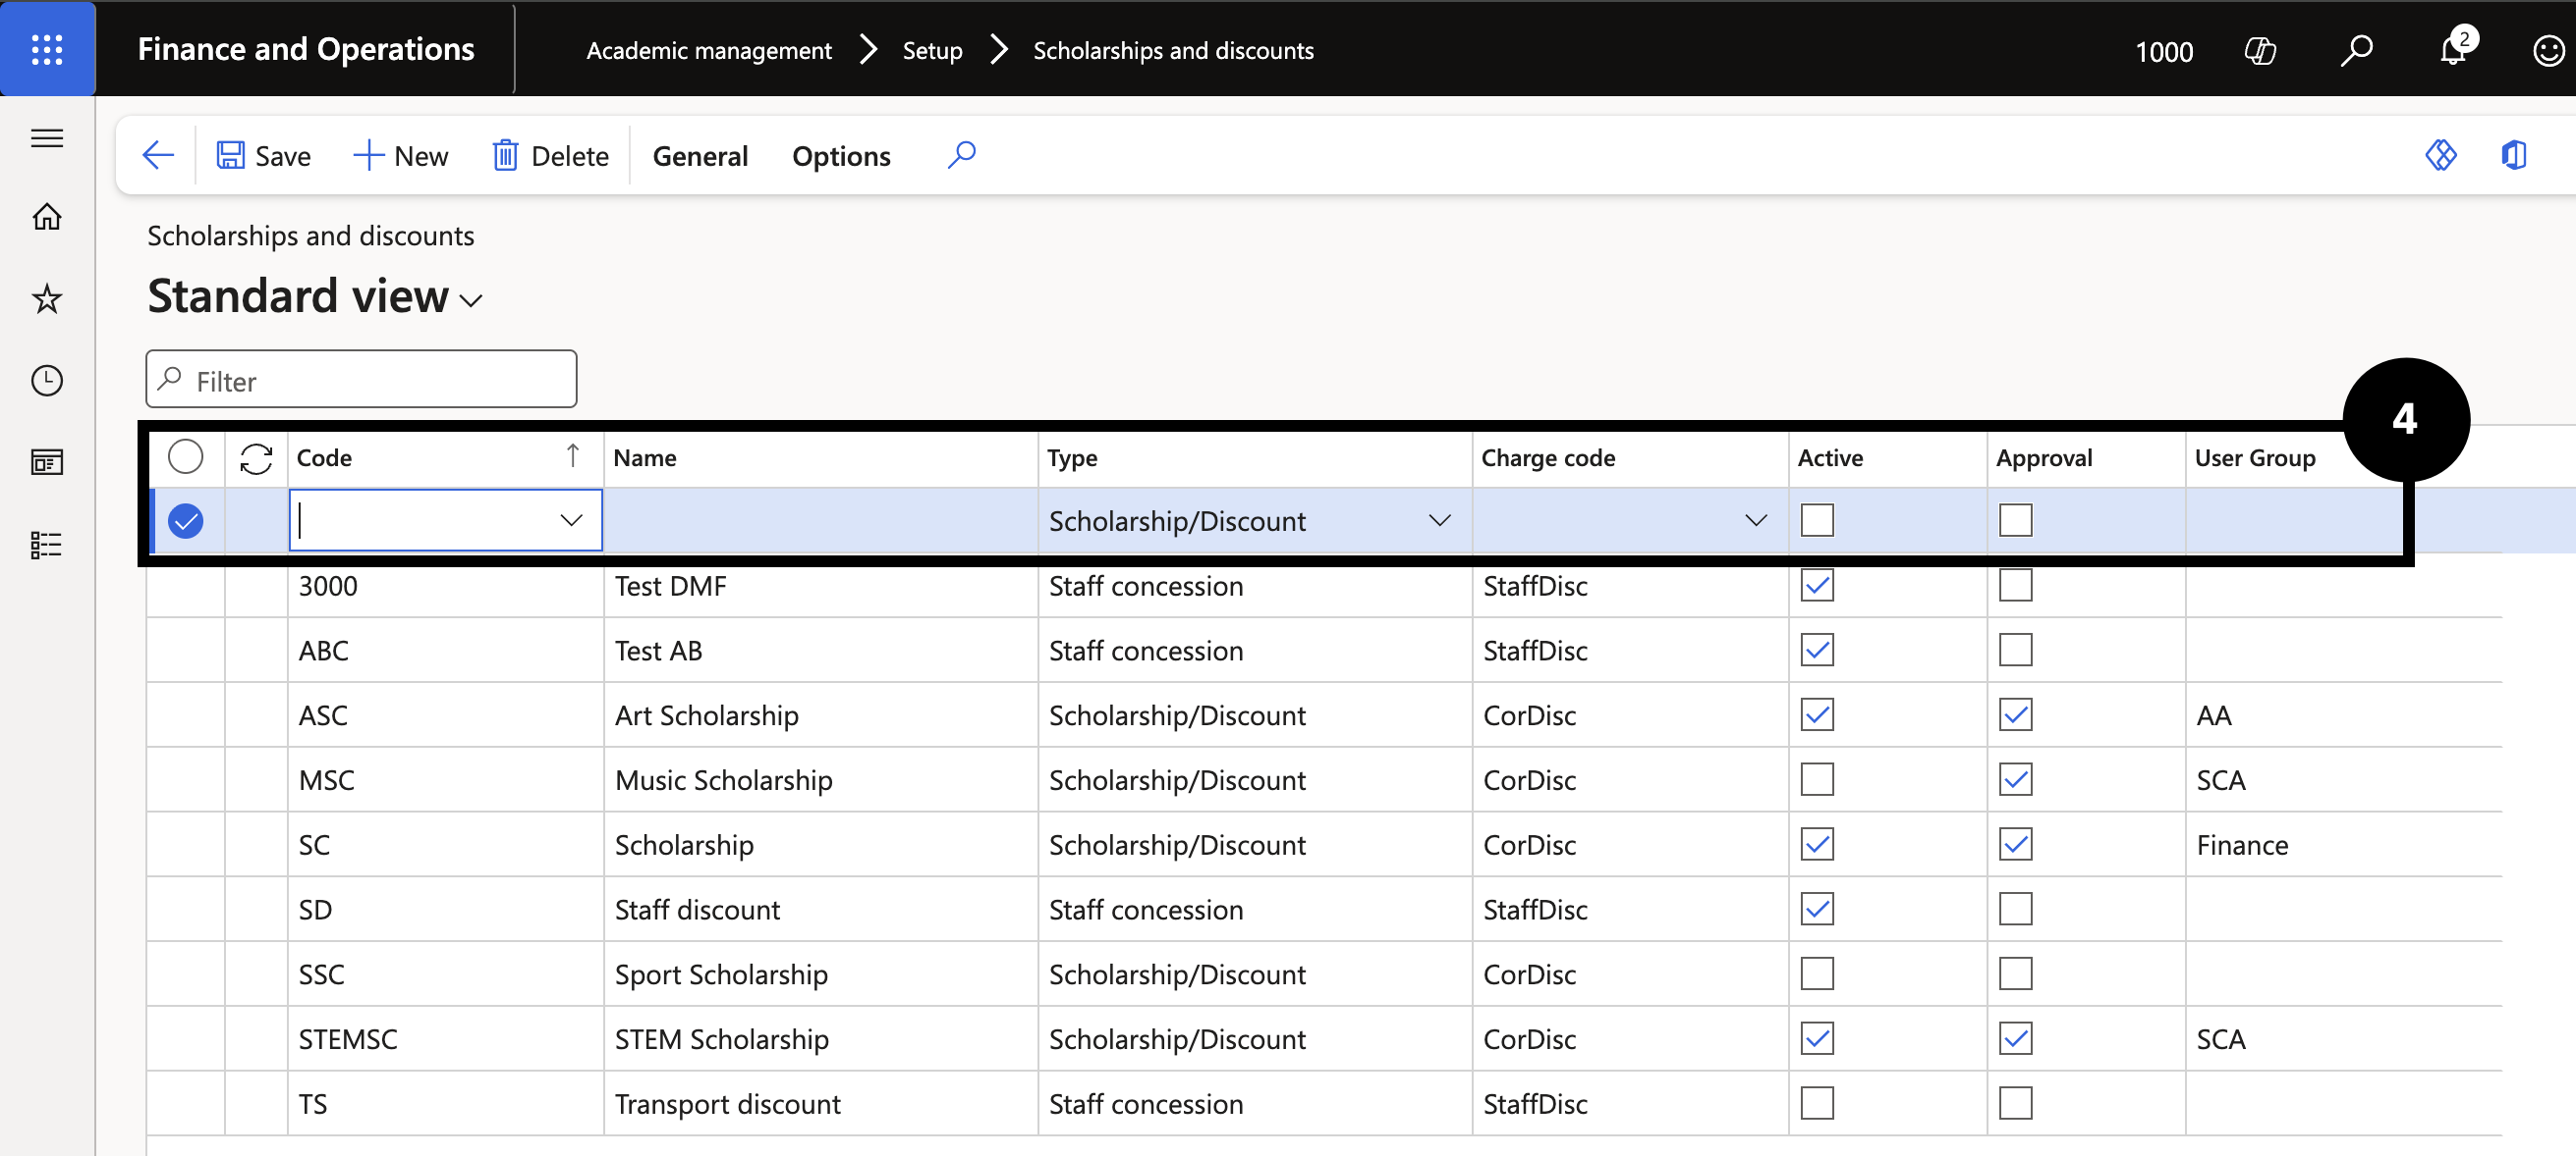
Task: Open Workspaces icon in sidebar
Action: (x=47, y=461)
